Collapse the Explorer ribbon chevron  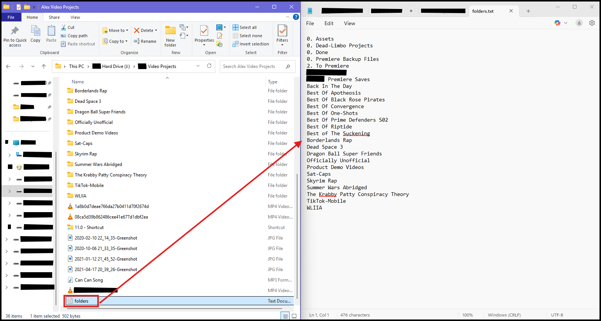[x=288, y=17]
